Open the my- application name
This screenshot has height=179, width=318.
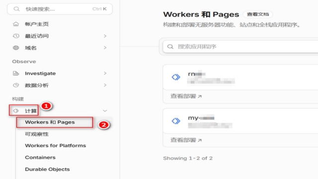click(x=201, y=118)
